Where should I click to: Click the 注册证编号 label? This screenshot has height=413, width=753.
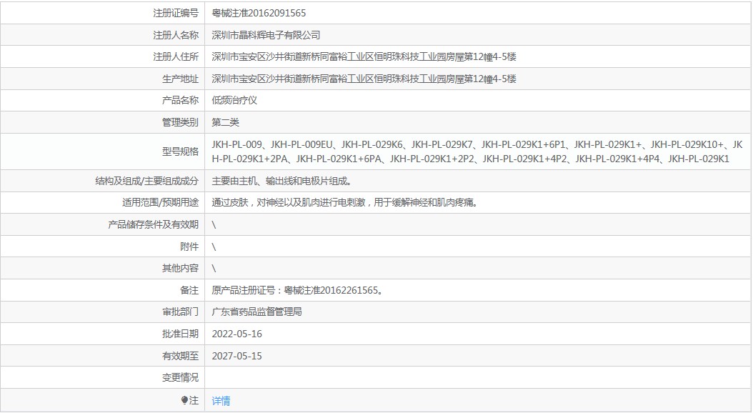(x=176, y=13)
